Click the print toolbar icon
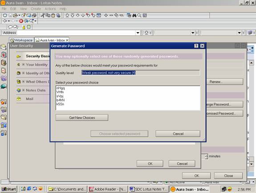256x193 pixels. click(34, 15)
